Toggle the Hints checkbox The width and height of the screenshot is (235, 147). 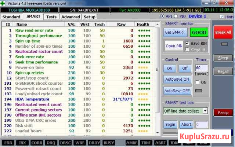tap(222, 17)
